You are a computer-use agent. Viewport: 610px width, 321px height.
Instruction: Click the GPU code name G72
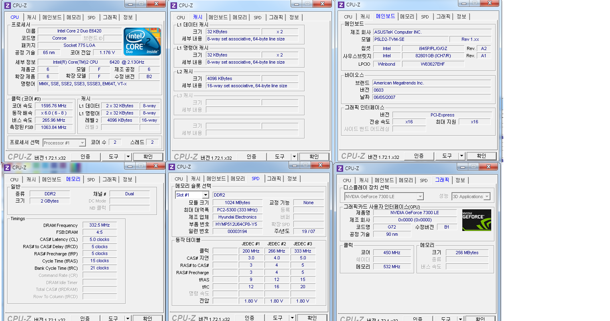pyautogui.click(x=392, y=227)
